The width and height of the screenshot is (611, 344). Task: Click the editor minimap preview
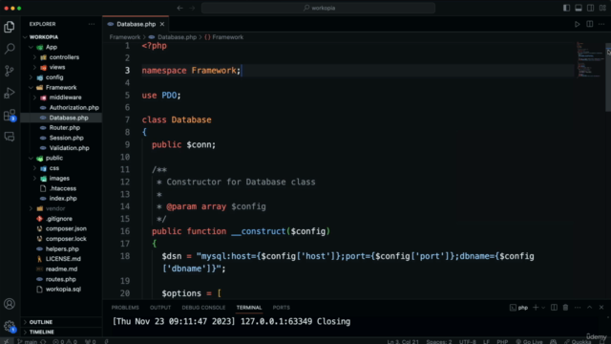click(x=590, y=59)
